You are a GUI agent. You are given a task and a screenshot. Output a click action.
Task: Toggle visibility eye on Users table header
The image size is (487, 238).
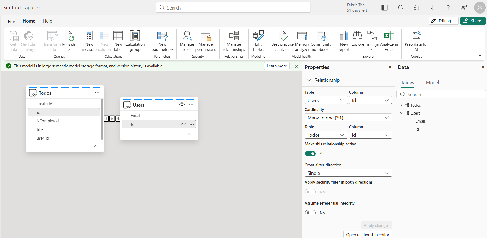[182, 104]
